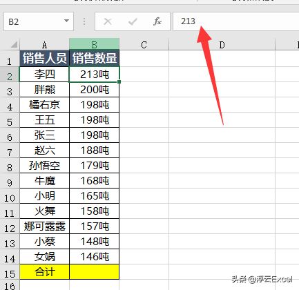Select the cell containing 146吨
The image size is (299, 290).
94,257
